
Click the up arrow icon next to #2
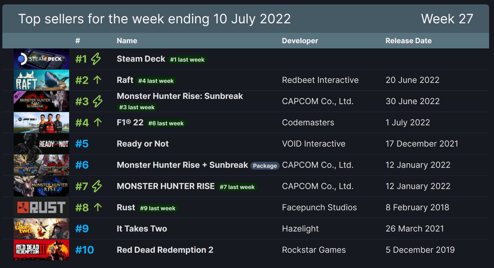pos(97,80)
